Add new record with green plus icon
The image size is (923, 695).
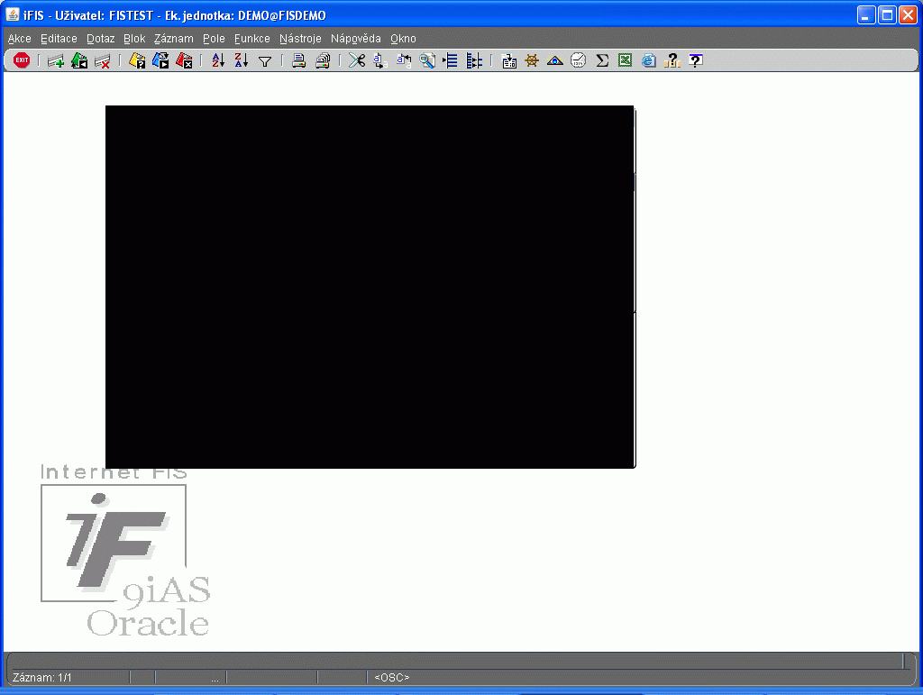click(56, 60)
